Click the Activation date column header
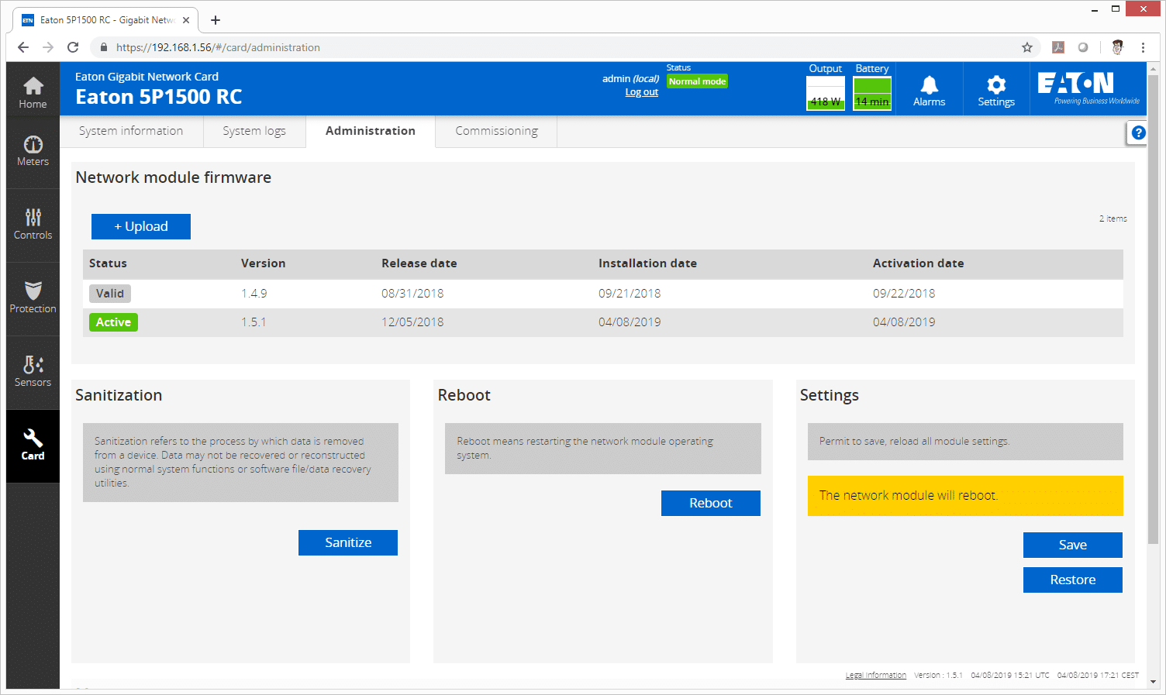1166x695 pixels. tap(918, 263)
